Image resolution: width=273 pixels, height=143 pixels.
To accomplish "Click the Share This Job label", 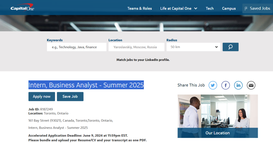I will click(x=191, y=85).
